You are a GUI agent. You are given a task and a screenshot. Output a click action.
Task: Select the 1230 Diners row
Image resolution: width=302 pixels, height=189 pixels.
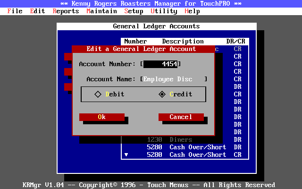pyautogui.click(x=185, y=139)
